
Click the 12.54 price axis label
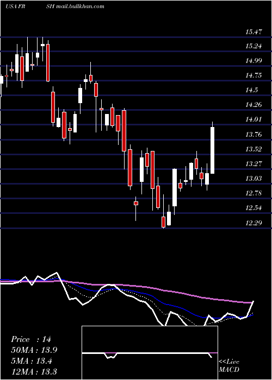click(x=254, y=208)
